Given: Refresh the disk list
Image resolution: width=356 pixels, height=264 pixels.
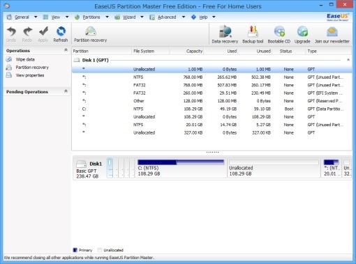Looking at the screenshot, I should point(61,31).
